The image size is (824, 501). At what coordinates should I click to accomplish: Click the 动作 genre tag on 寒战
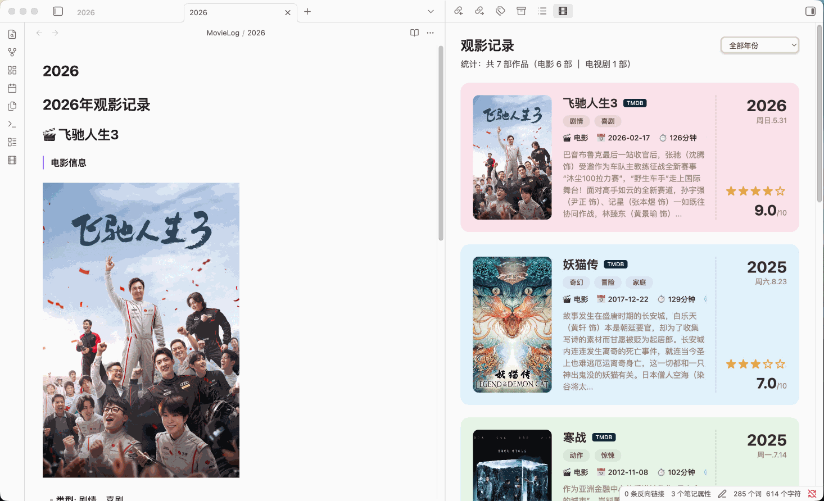point(576,456)
